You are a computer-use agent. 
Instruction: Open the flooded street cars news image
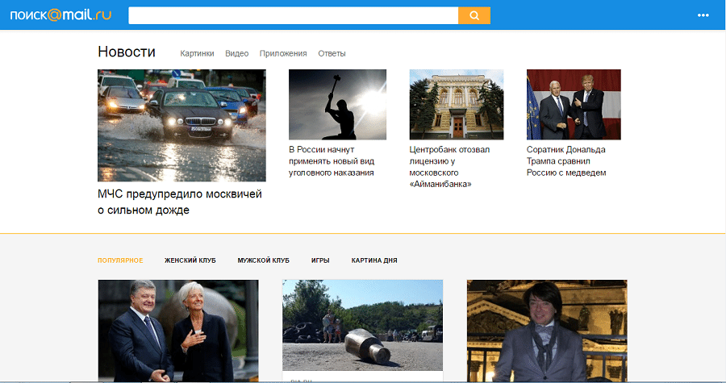click(x=181, y=125)
